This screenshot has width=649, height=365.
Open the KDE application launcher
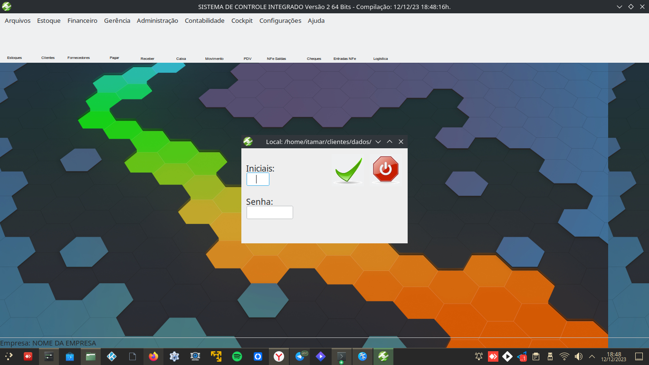coord(9,356)
